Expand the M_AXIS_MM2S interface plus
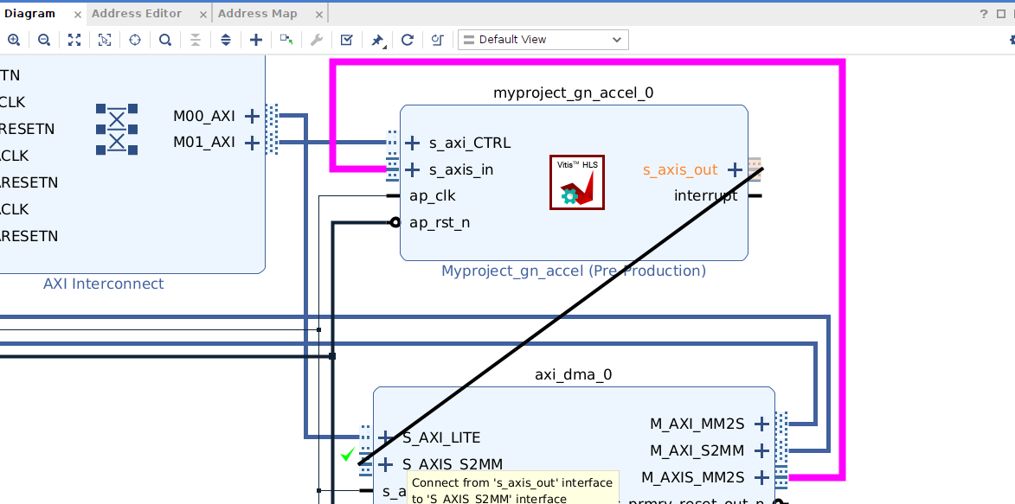 click(x=761, y=477)
